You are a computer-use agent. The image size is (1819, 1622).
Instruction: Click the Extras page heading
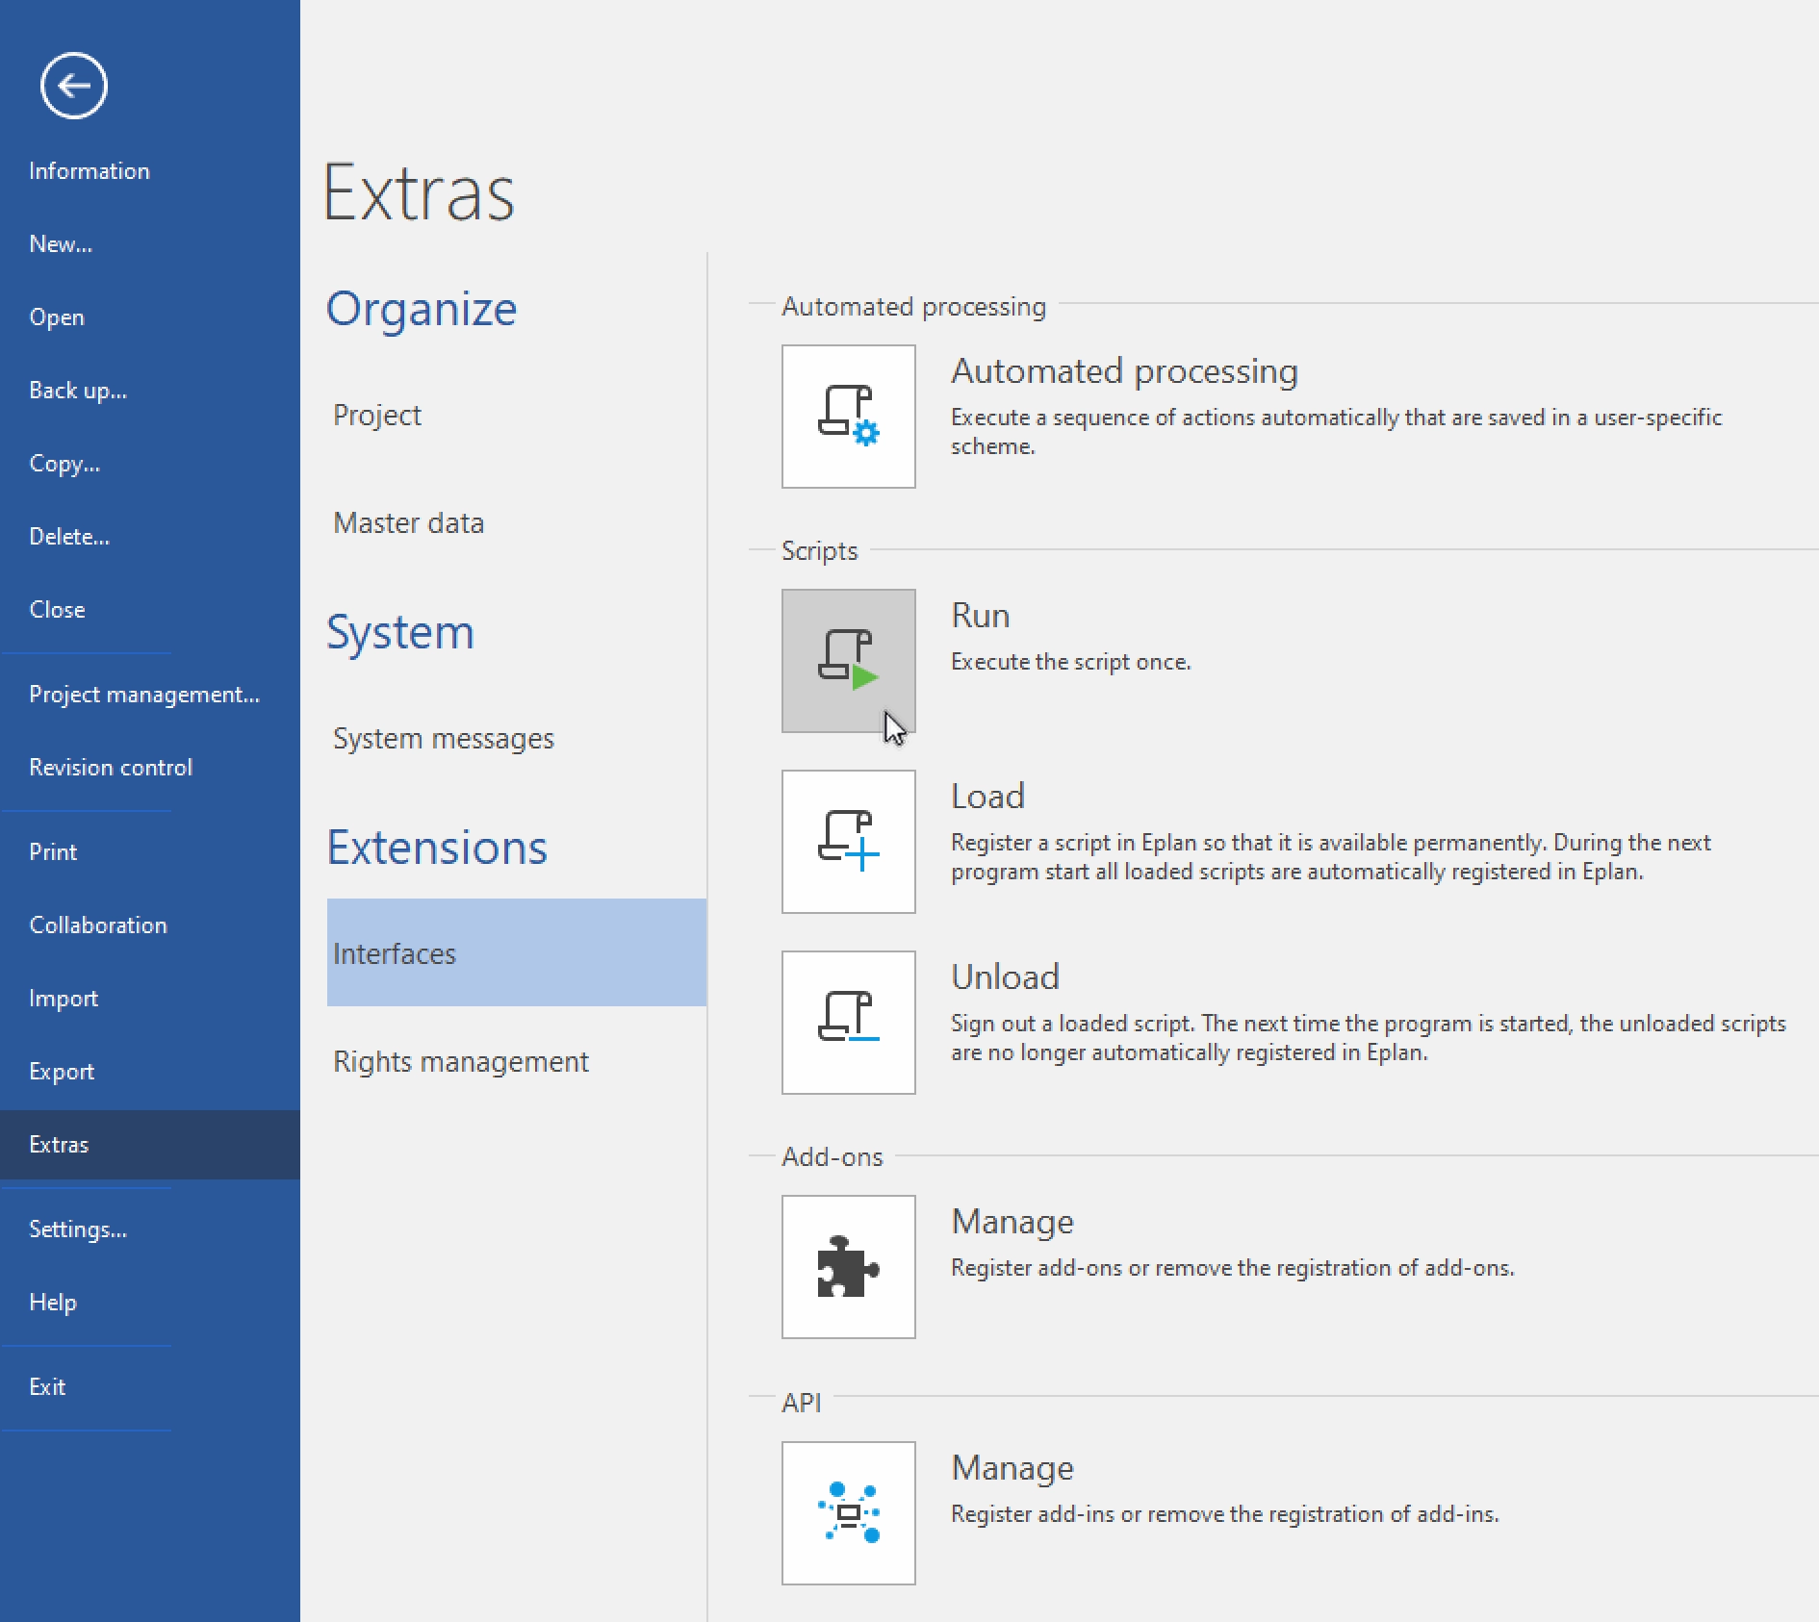[x=419, y=193]
